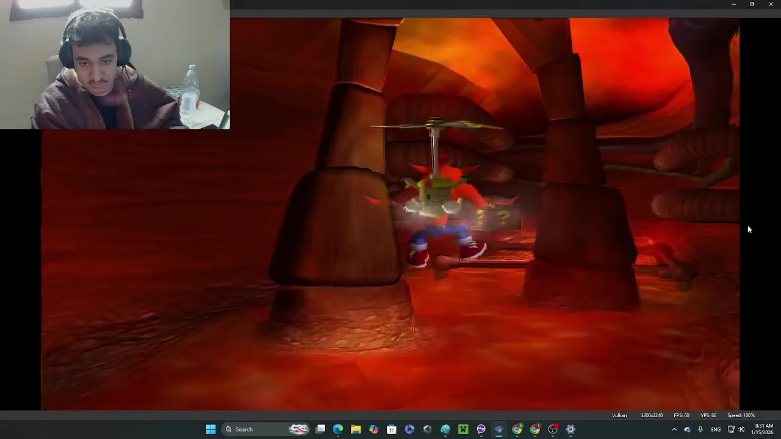Close the emulator window
Screen dimensions: 781x439
770,4
